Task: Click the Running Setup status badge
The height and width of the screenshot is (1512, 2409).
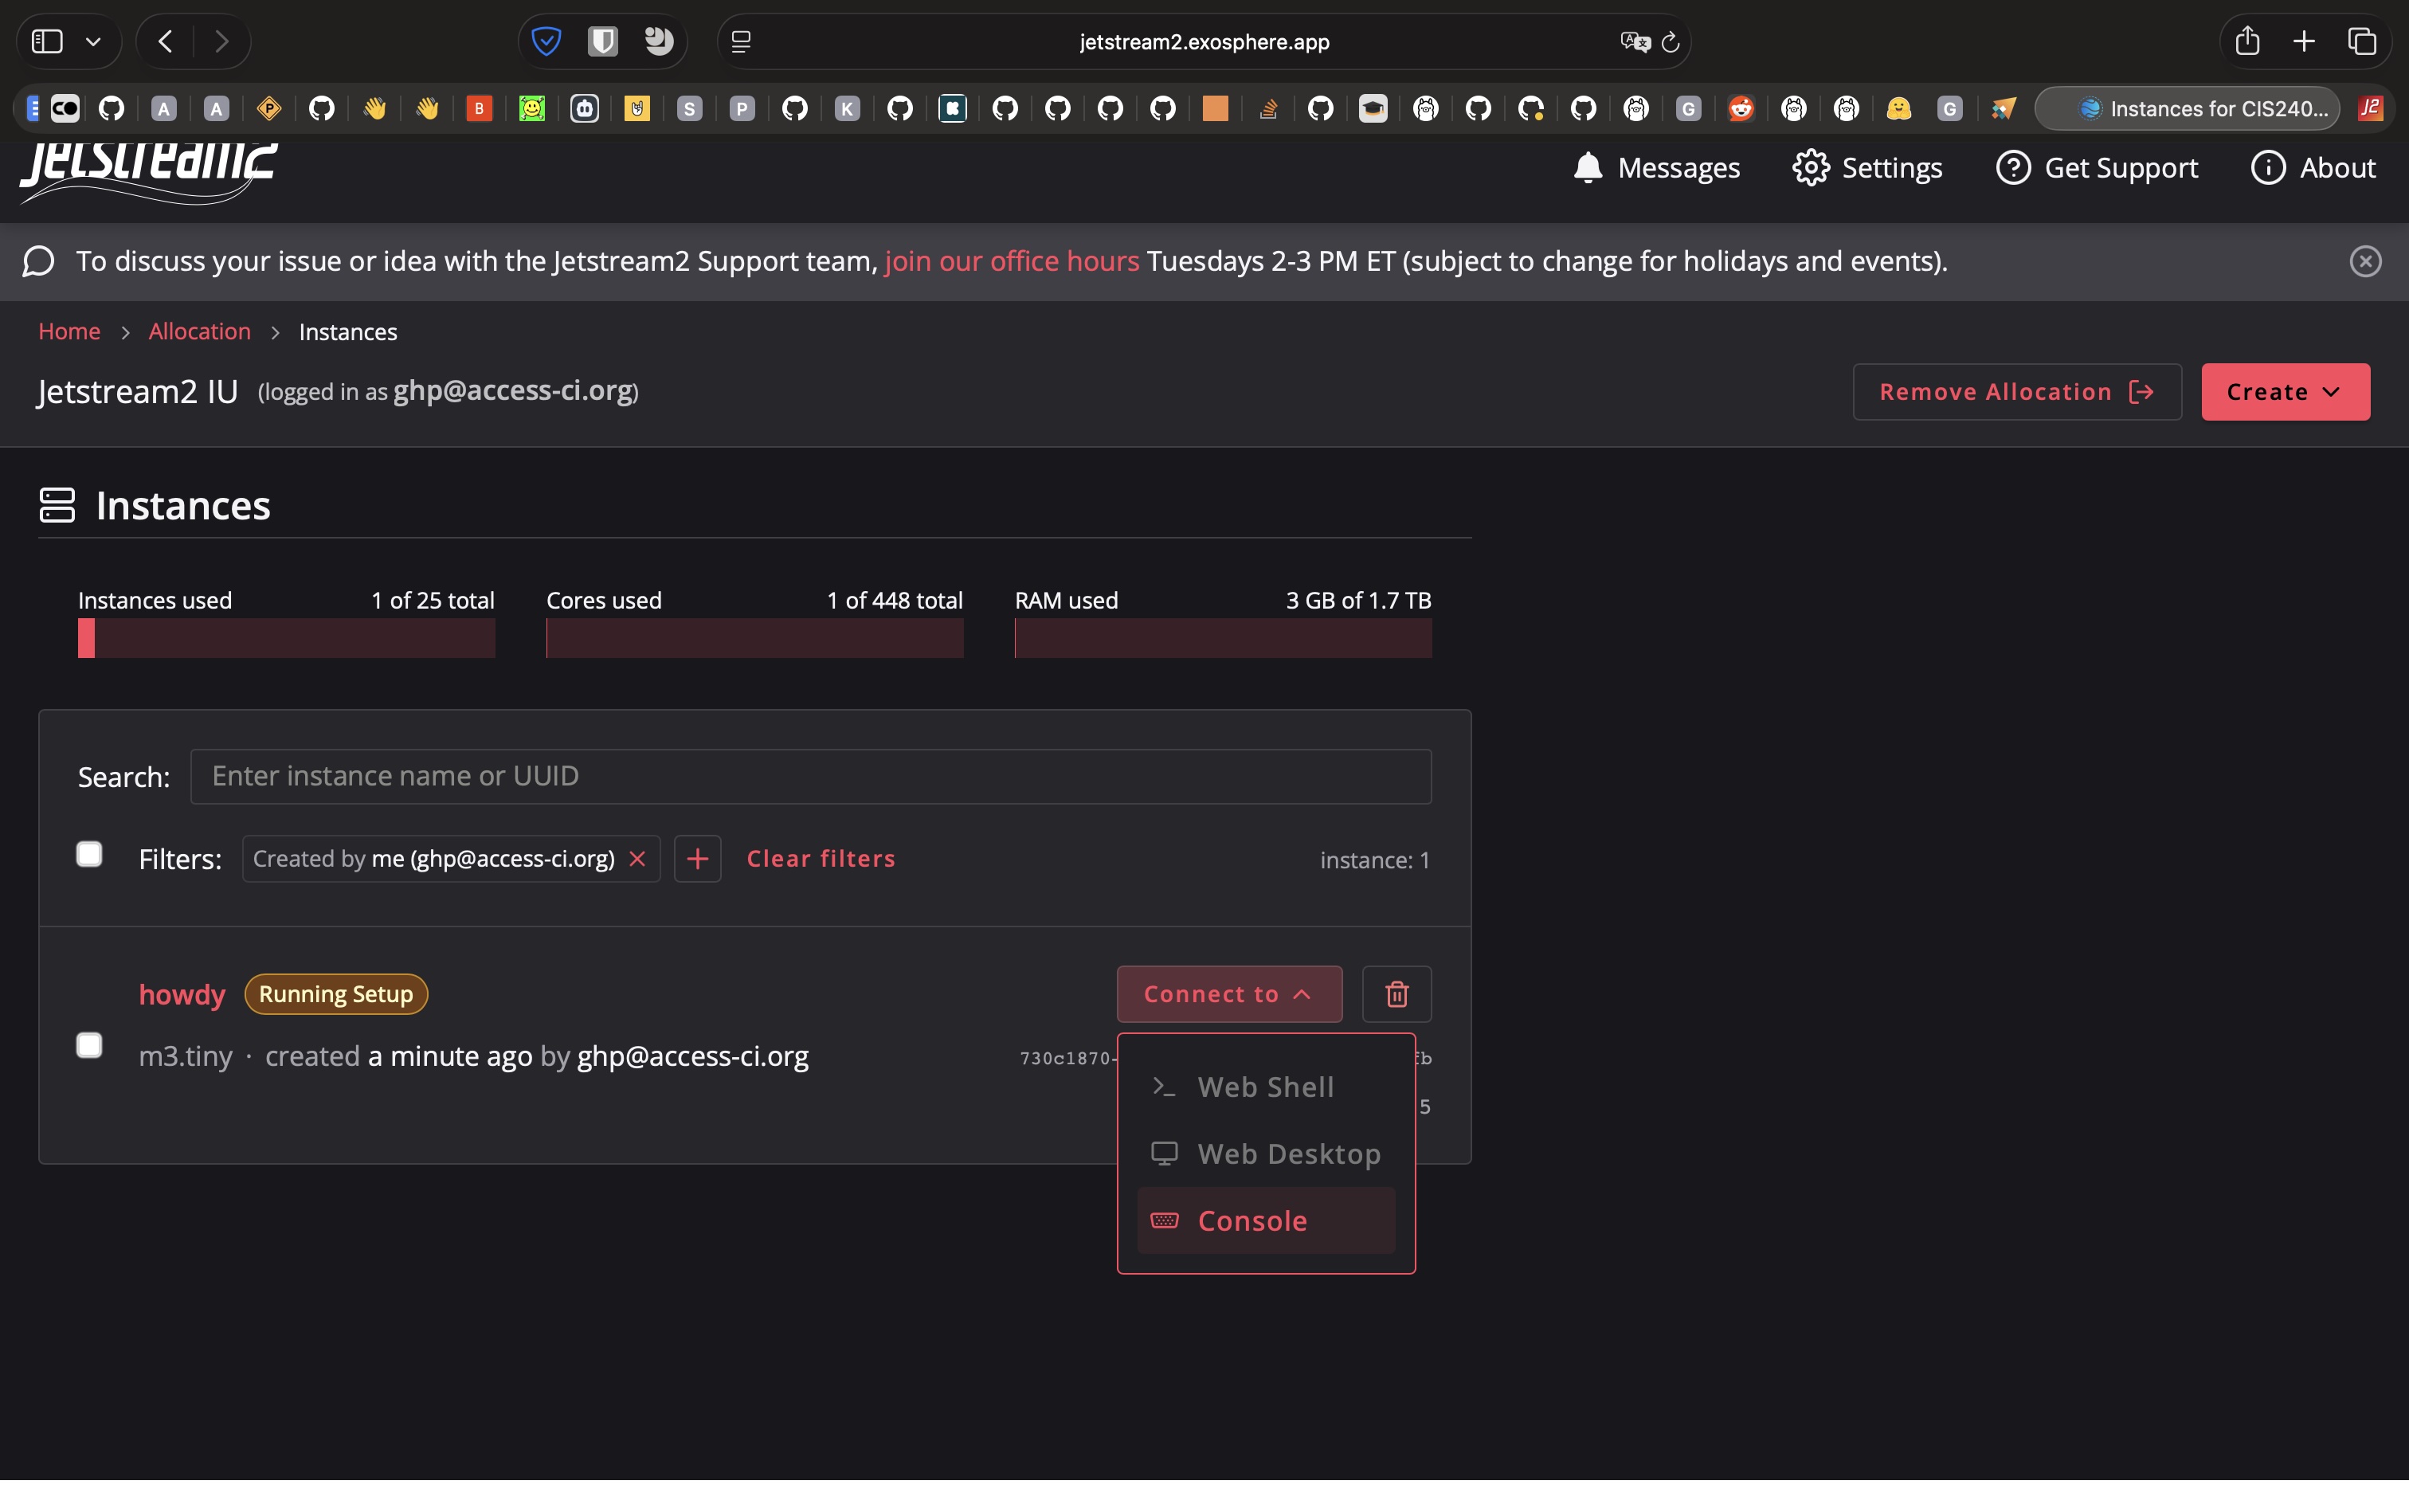Action: pyautogui.click(x=336, y=994)
